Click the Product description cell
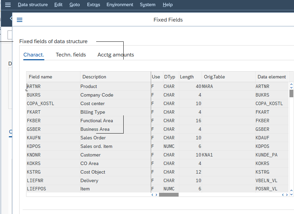The width and height of the screenshot is (294, 214). pyautogui.click(x=115, y=87)
